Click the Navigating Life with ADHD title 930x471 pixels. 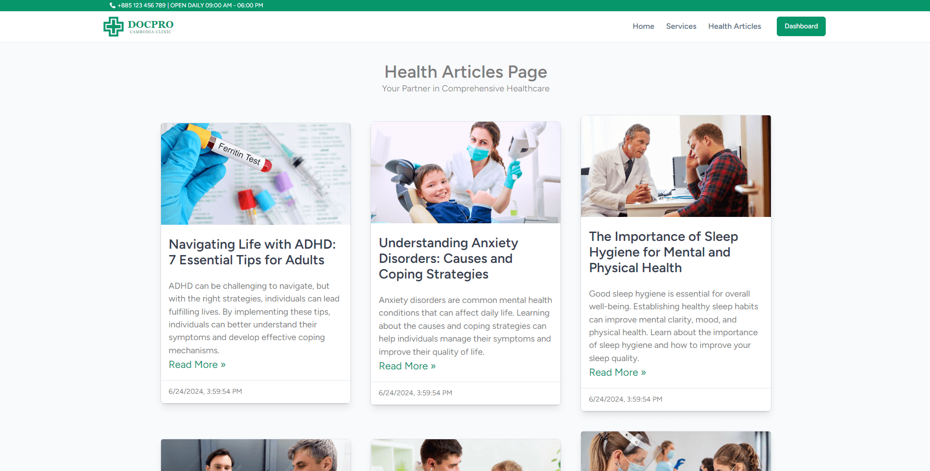(x=252, y=252)
